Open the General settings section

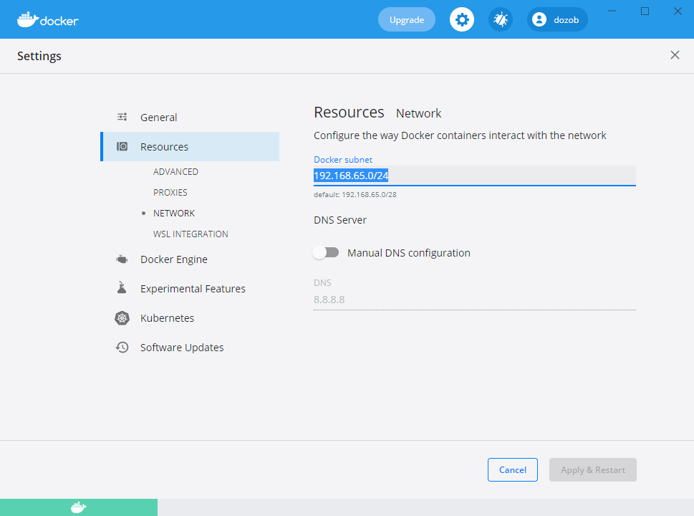coord(191,117)
